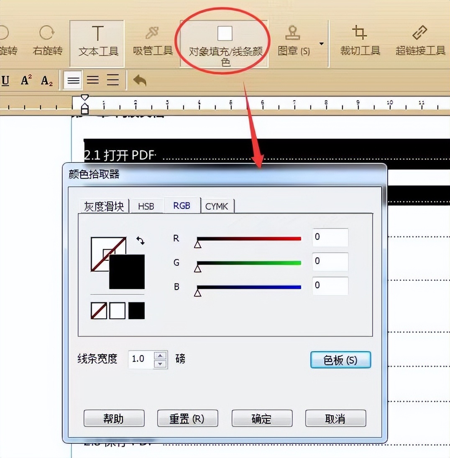This screenshot has width=450, height=458.
Task: Select the stroke box with the diagonal line
Action: (x=100, y=248)
